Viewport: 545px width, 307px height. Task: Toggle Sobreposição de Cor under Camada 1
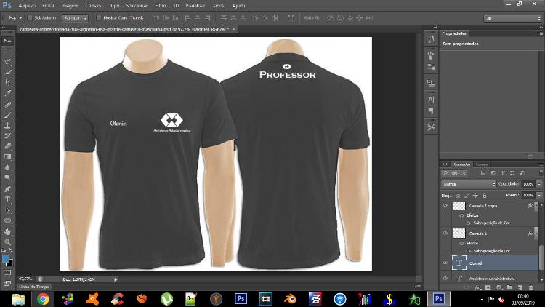[468, 250]
